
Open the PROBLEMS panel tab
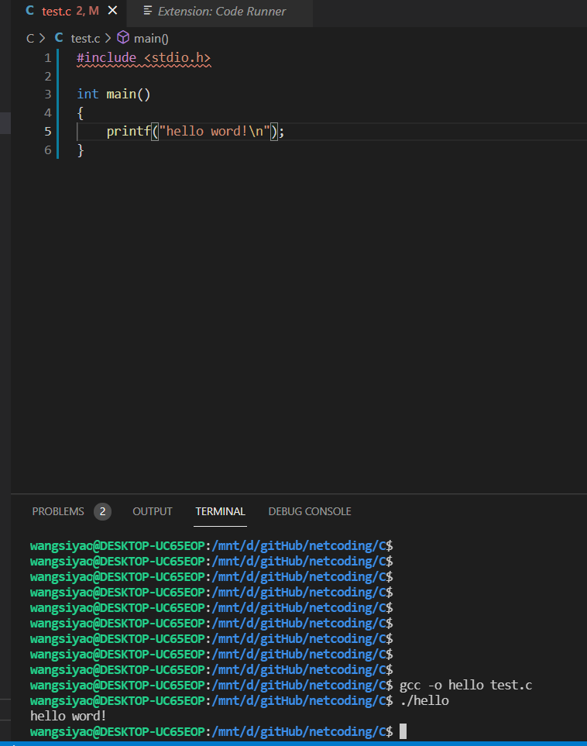click(58, 511)
